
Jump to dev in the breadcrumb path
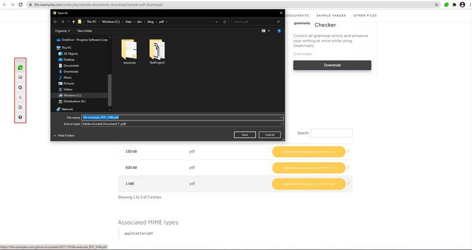tap(140, 22)
